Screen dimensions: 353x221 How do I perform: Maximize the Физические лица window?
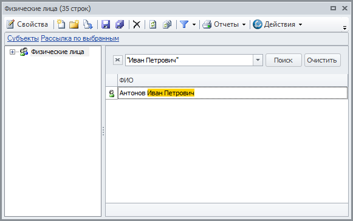(x=333, y=8)
